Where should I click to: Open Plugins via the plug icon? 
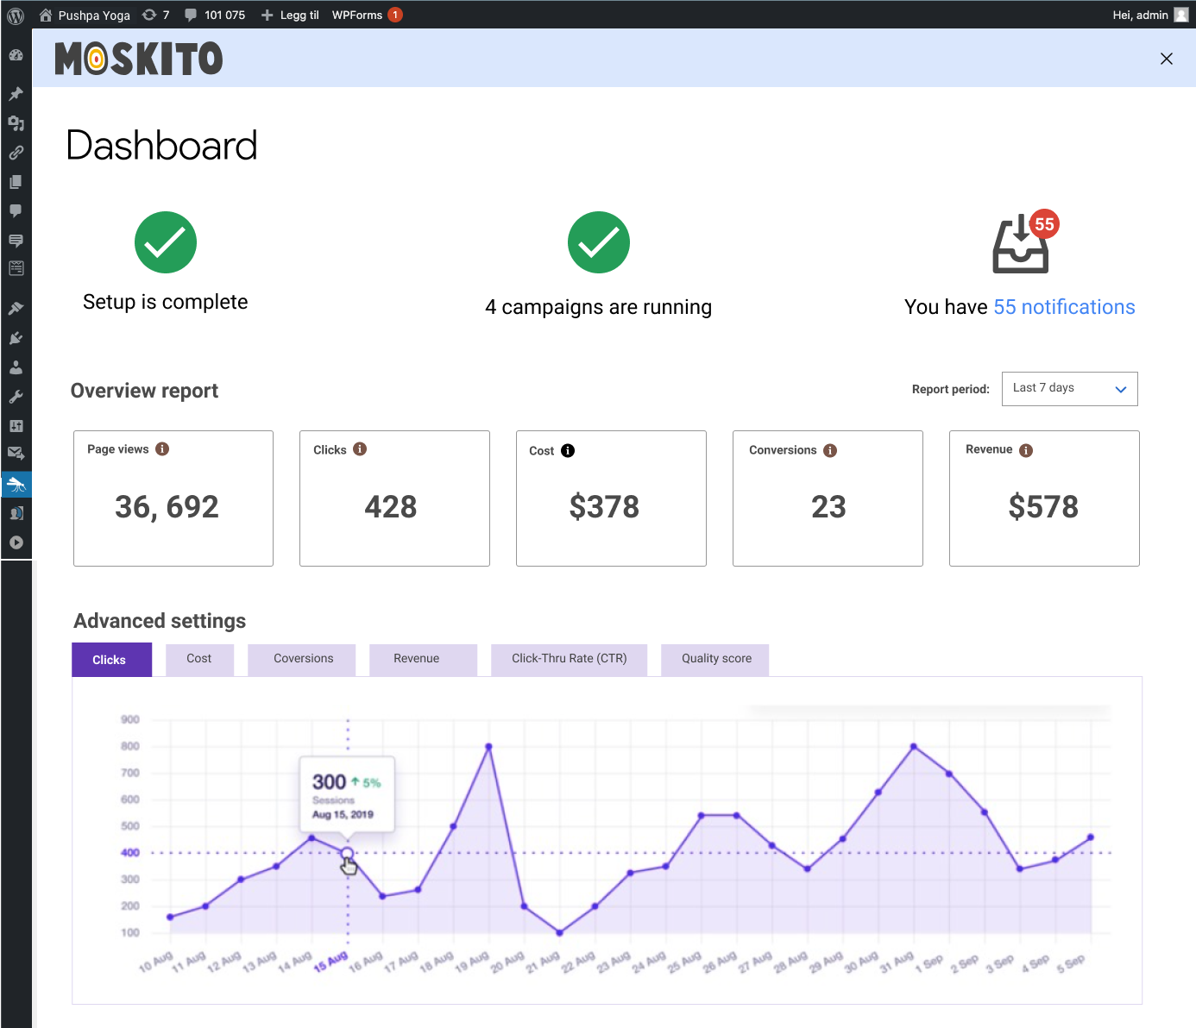coord(16,338)
